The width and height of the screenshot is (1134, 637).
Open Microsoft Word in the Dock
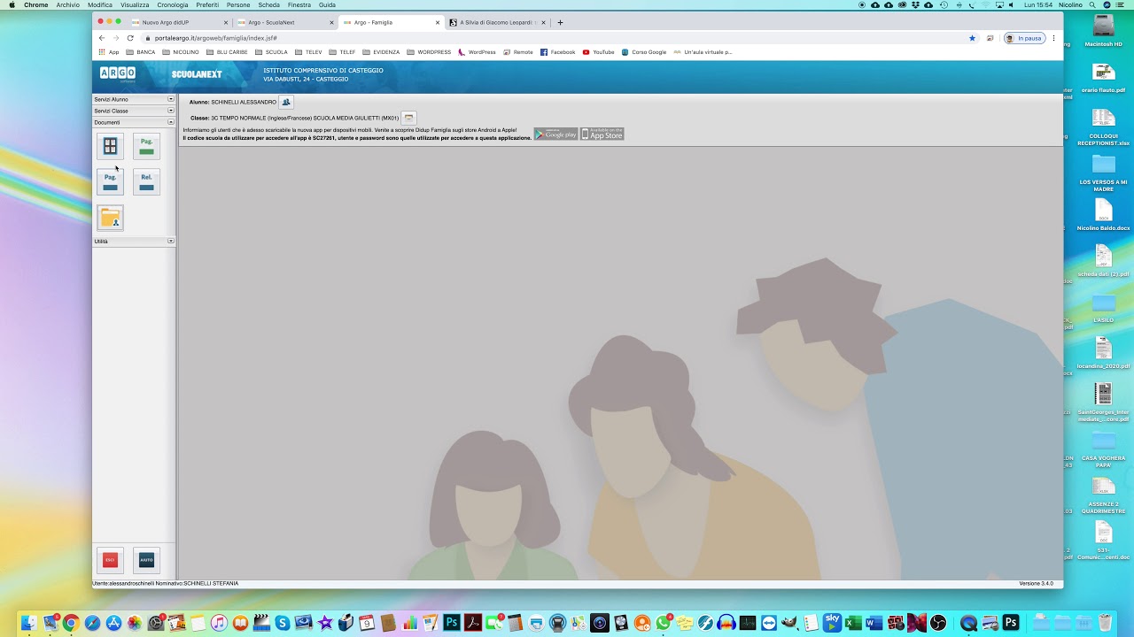[x=874, y=623]
